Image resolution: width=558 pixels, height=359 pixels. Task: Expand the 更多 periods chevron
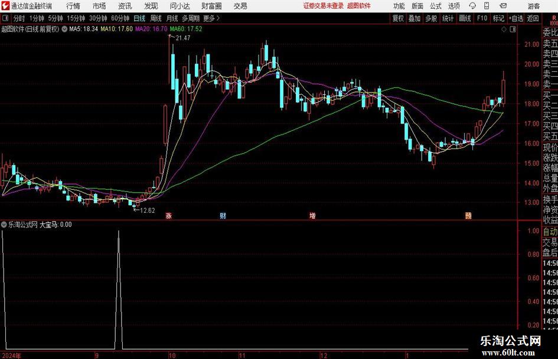(212, 18)
